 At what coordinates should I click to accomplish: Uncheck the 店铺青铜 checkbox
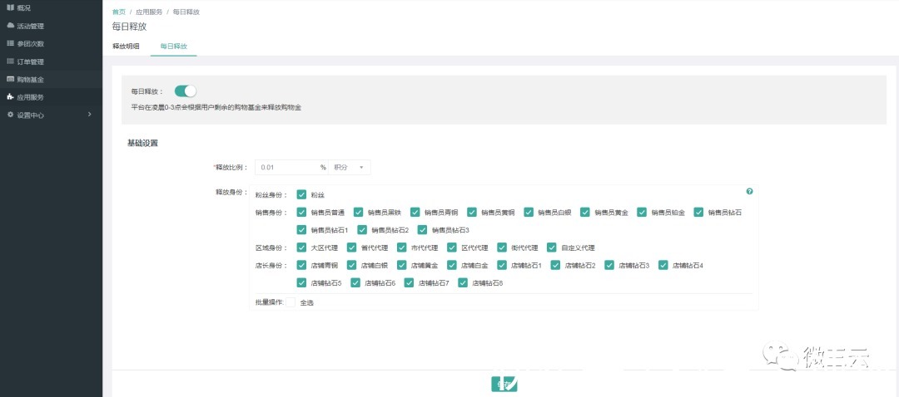301,265
